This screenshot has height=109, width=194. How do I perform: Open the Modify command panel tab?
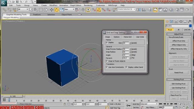click(x=172, y=21)
